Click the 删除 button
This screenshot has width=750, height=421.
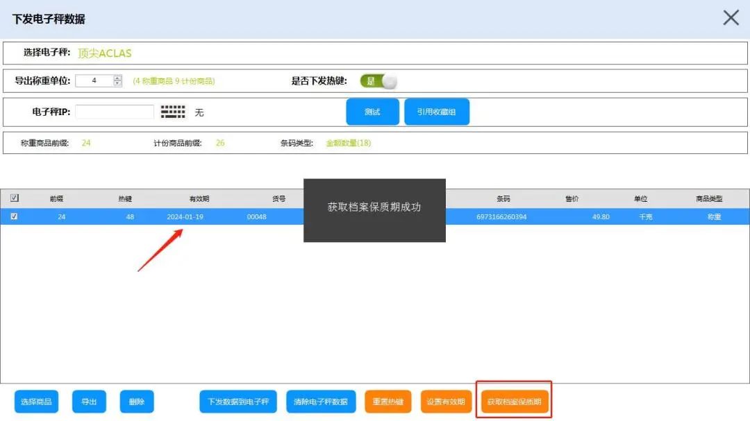coord(137,402)
